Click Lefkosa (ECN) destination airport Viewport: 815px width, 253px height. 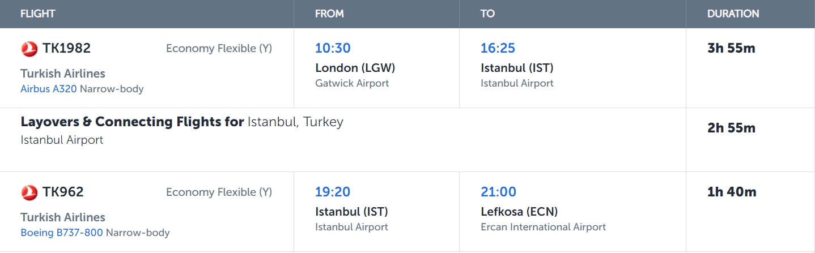(x=519, y=212)
